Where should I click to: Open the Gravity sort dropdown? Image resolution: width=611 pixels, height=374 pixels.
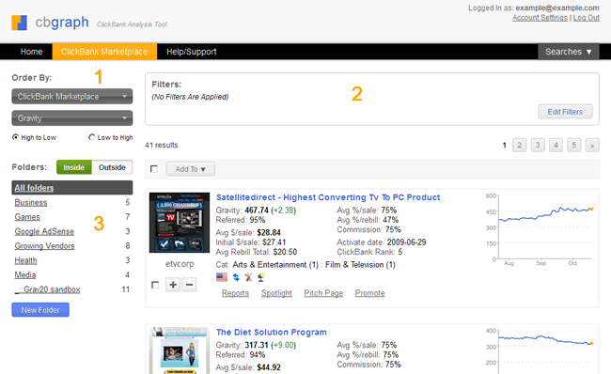tap(72, 118)
